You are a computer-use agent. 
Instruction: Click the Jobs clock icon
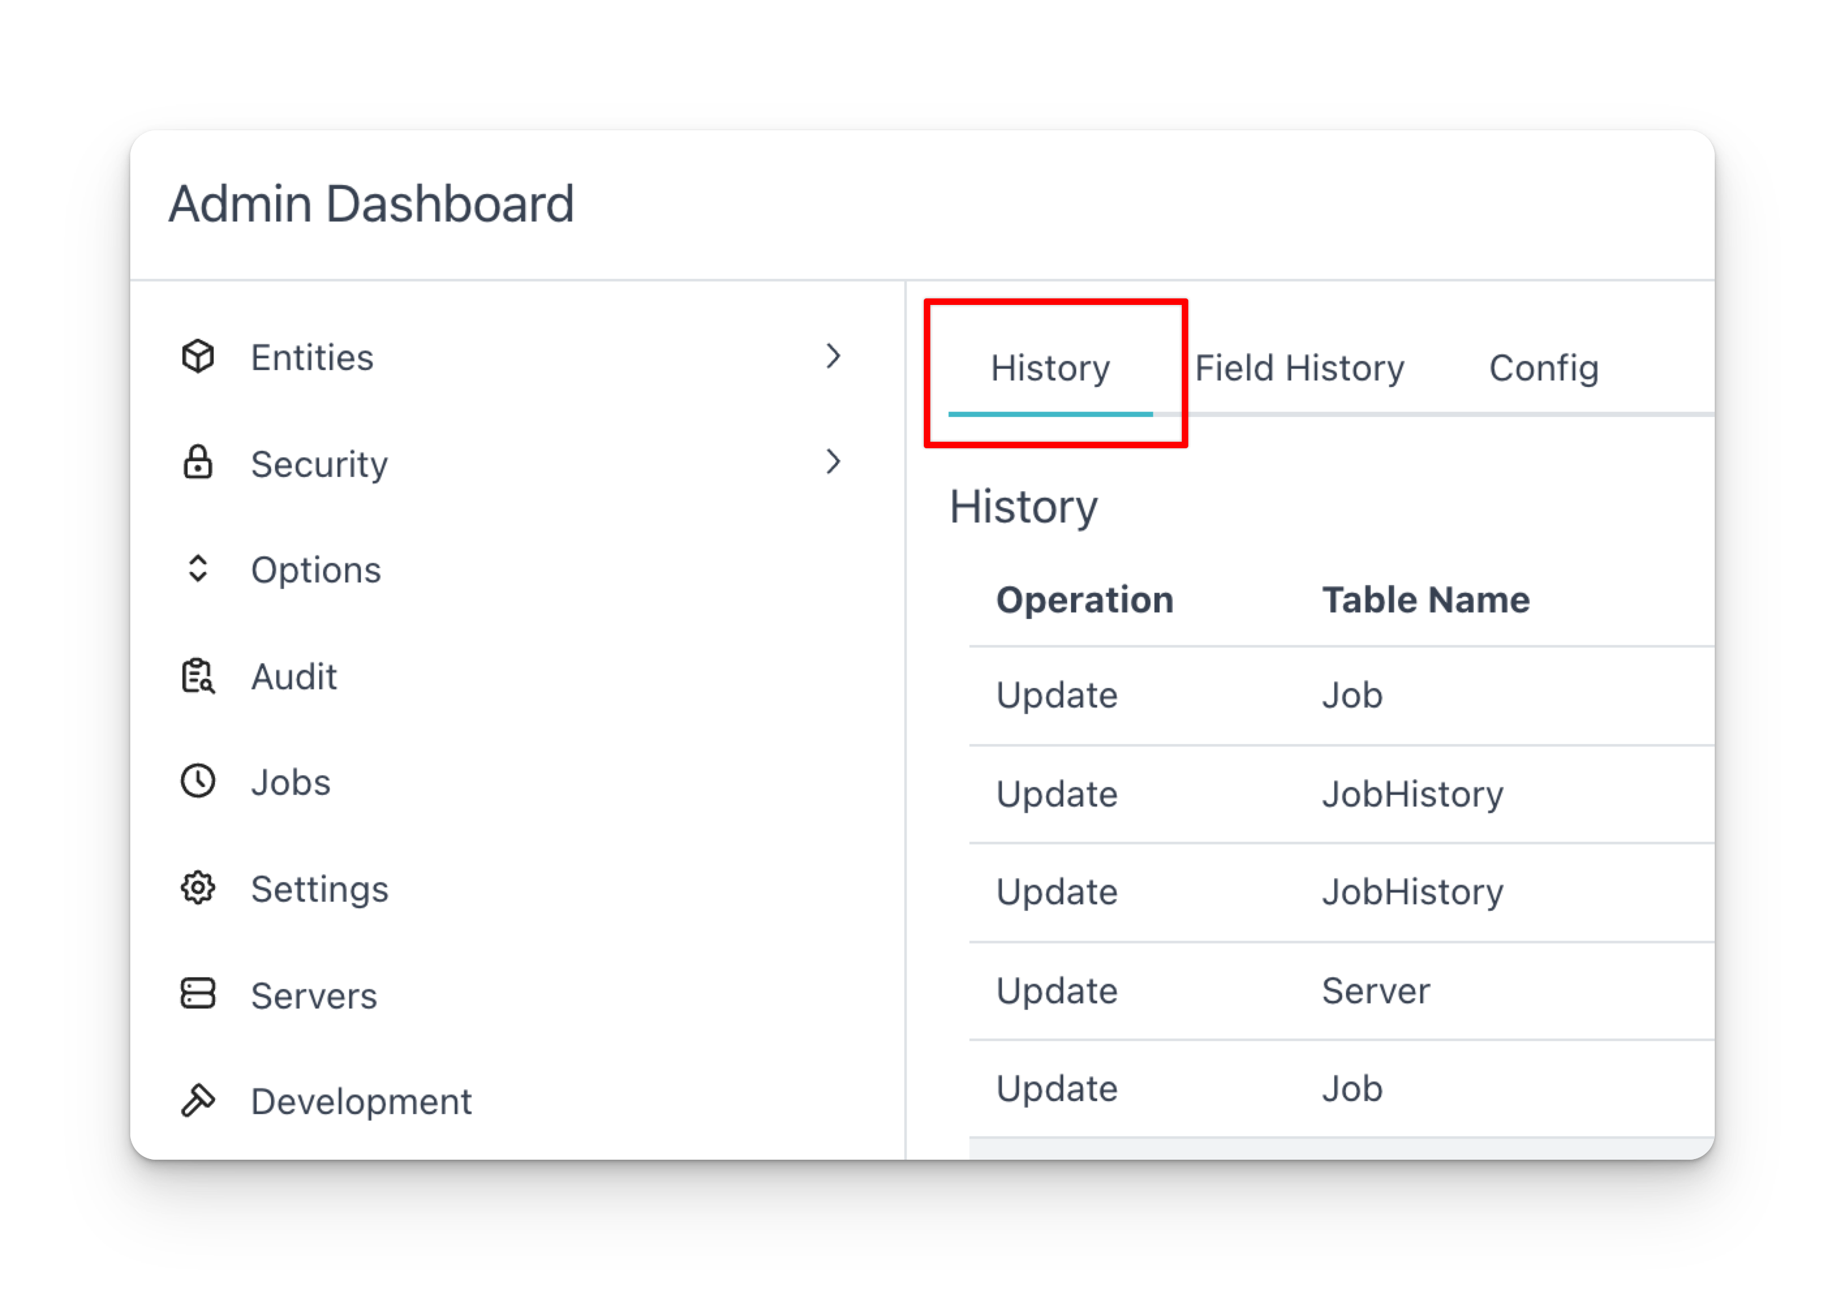(x=197, y=781)
